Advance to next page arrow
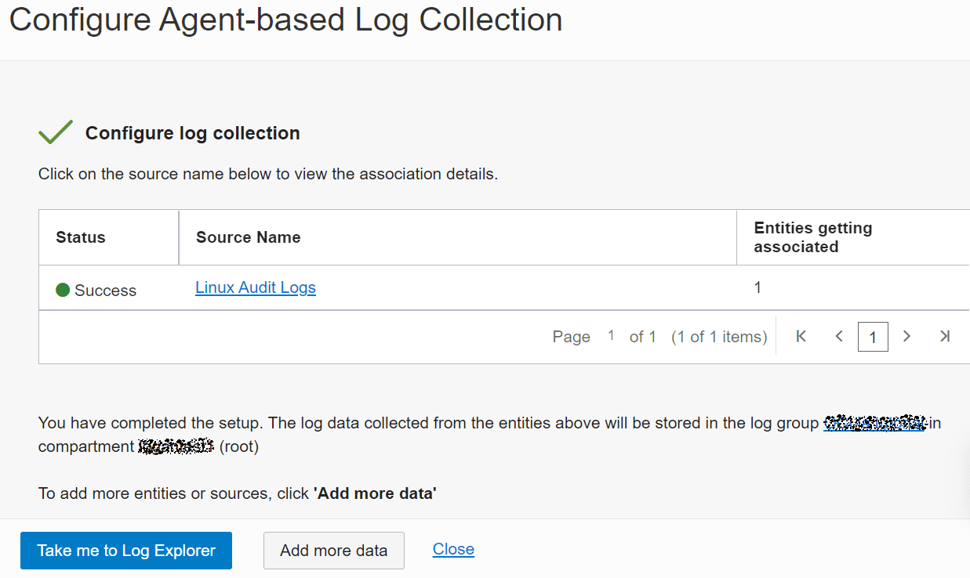This screenshot has width=970, height=578. pos(906,337)
